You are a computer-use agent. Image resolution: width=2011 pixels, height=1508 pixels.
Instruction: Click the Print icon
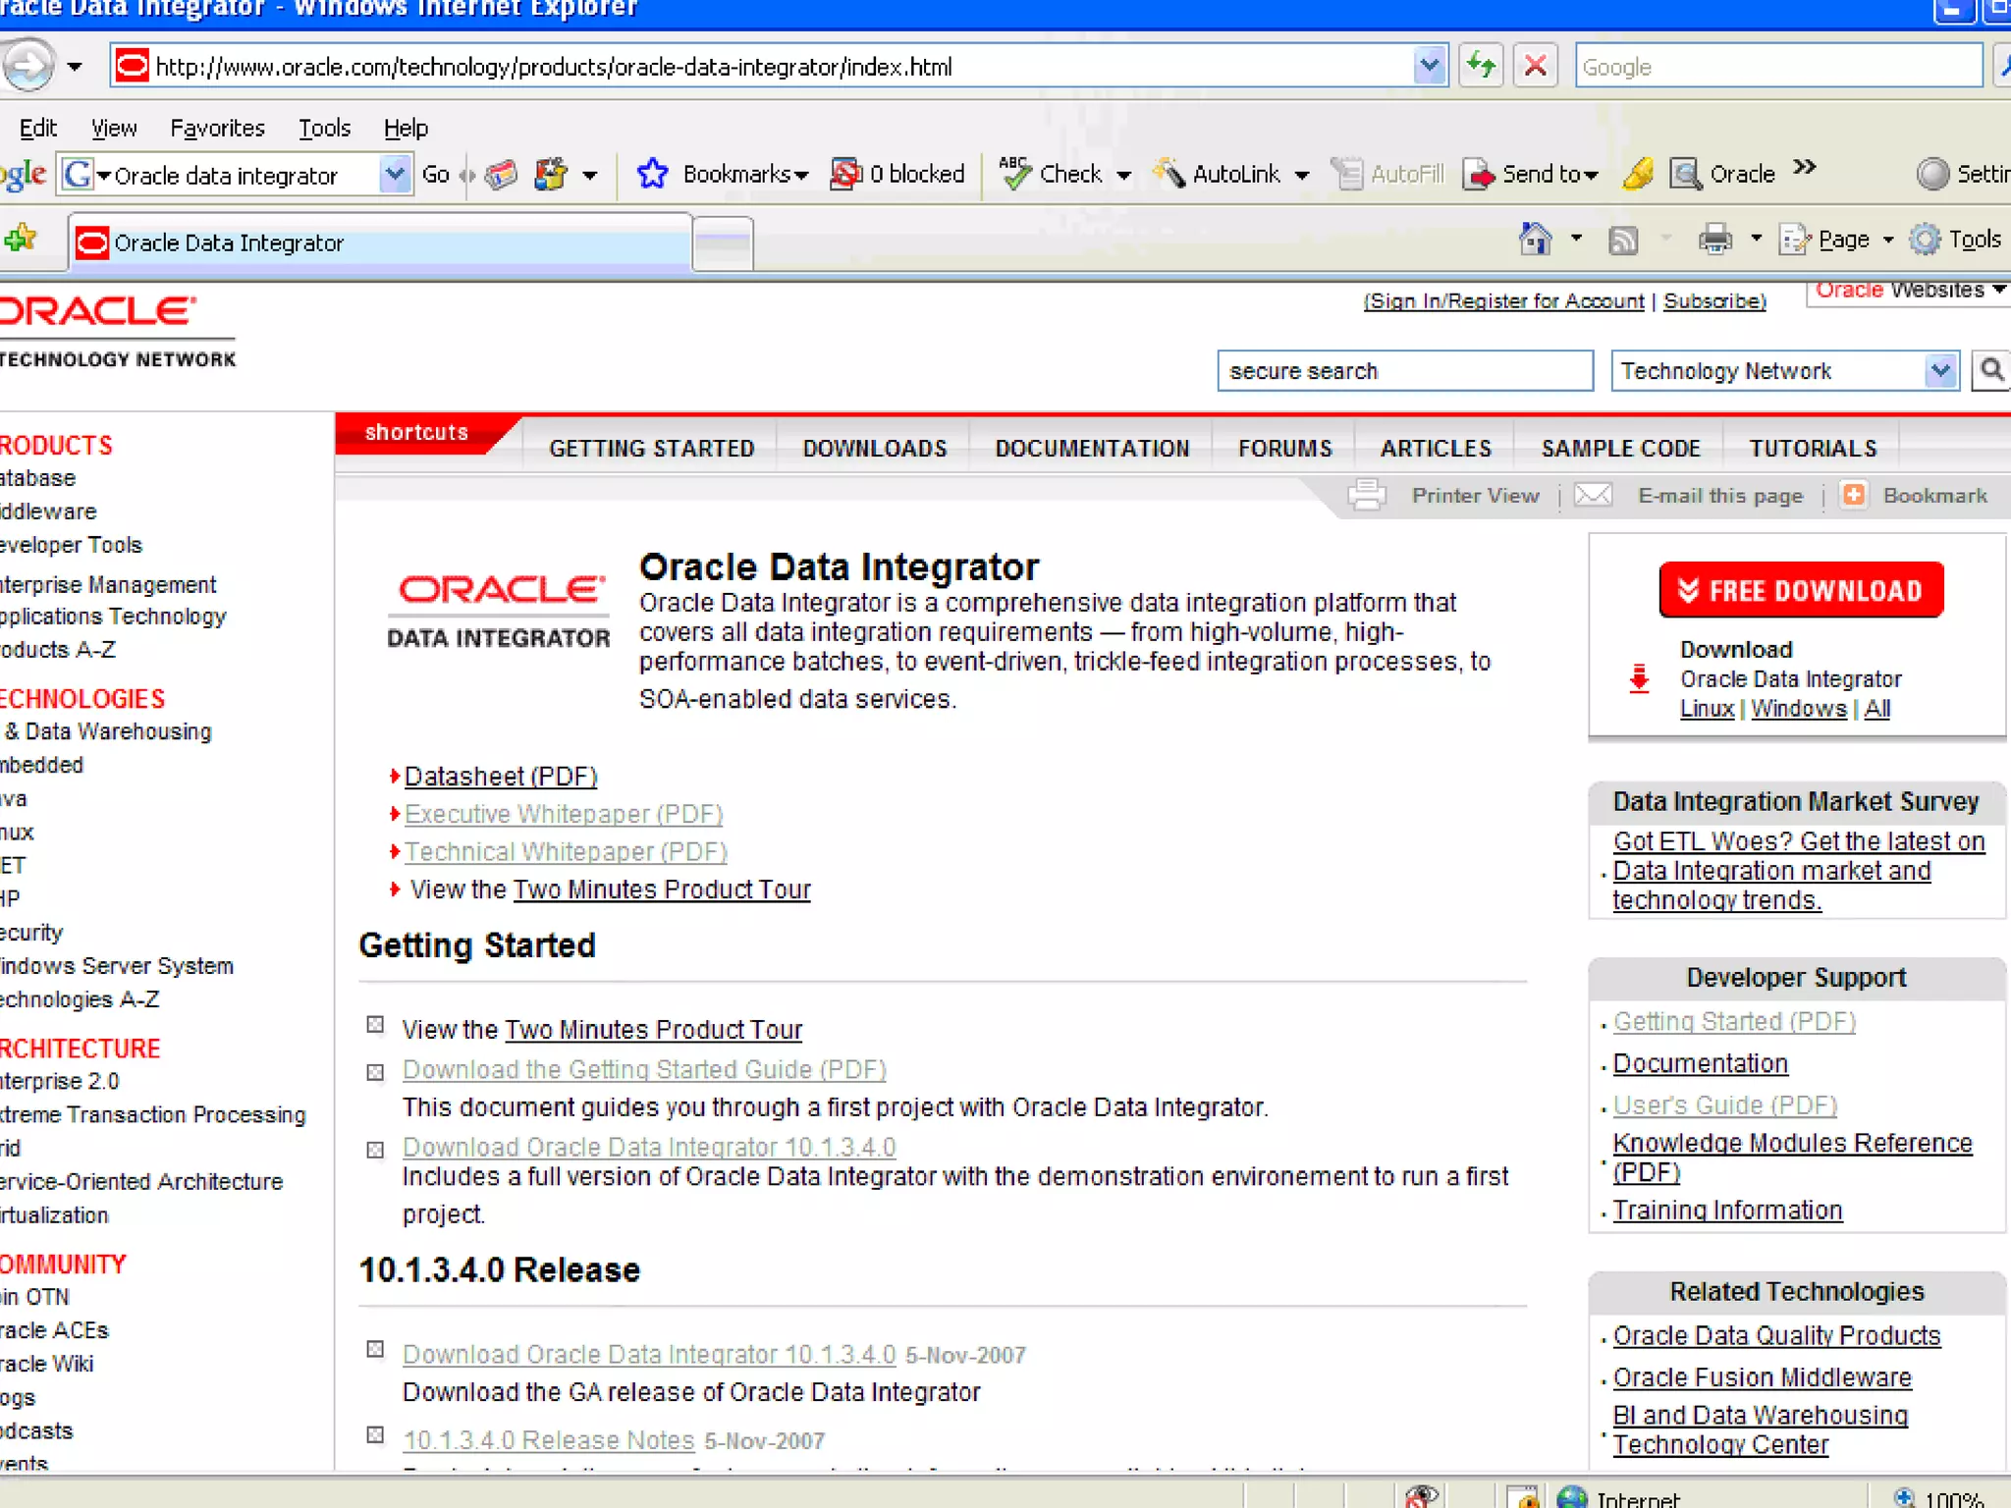pyautogui.click(x=1714, y=240)
